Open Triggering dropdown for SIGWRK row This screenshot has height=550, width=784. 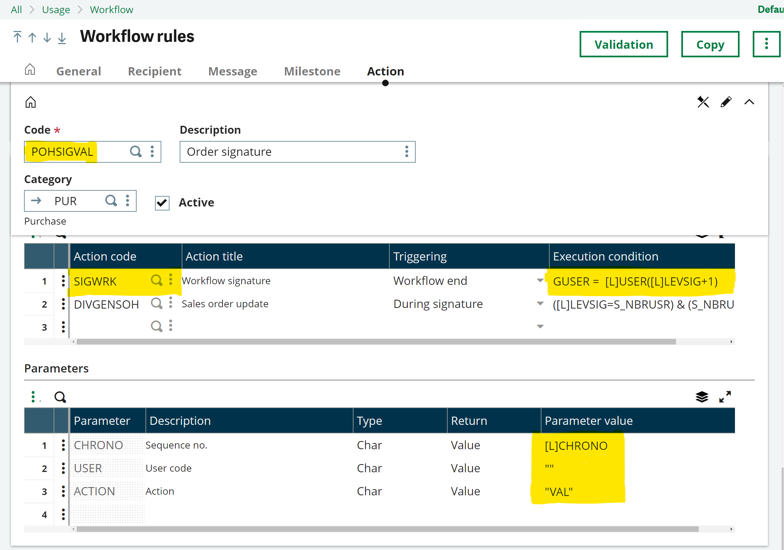point(540,281)
